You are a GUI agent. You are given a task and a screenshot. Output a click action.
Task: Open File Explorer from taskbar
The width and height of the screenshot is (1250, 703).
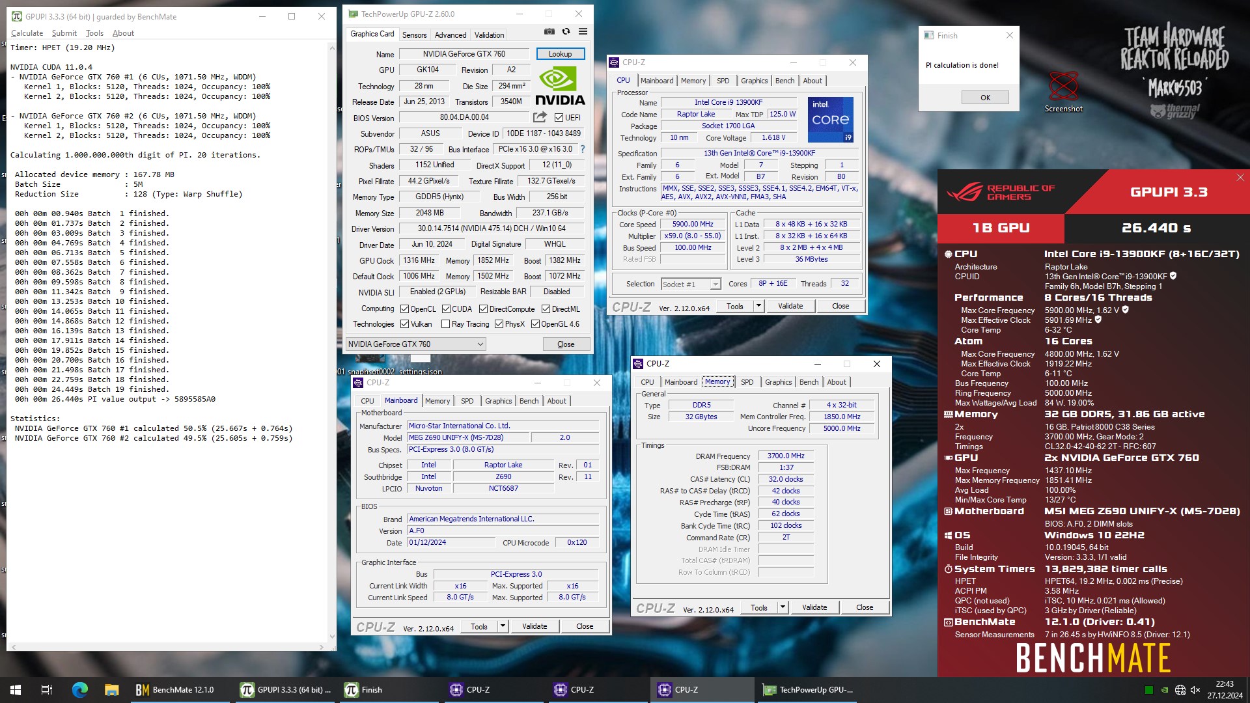pyautogui.click(x=111, y=690)
